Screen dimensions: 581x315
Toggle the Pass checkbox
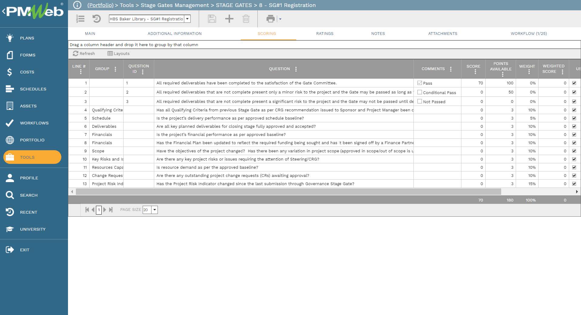coord(420,83)
